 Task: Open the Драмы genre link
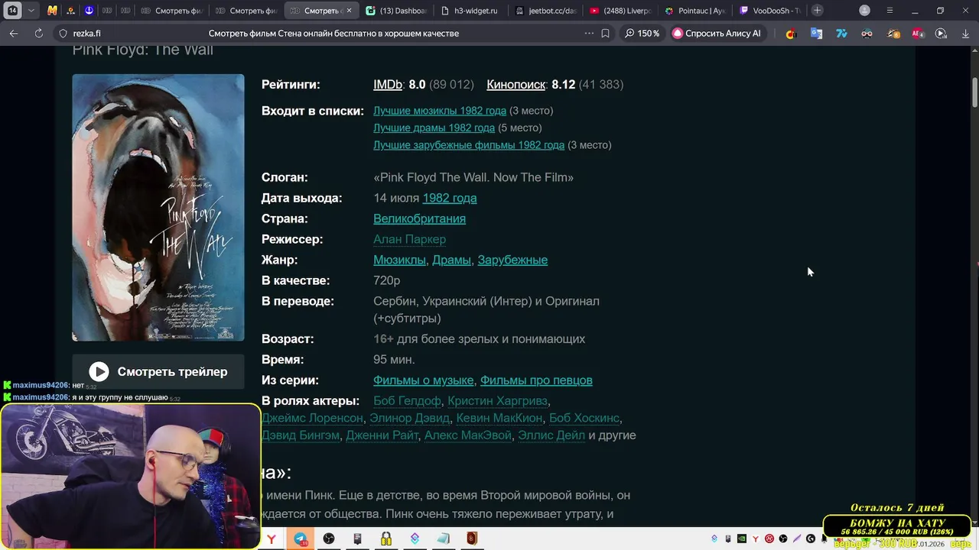[x=451, y=260]
